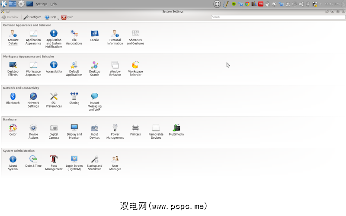
Task: Open the Settings menu
Action: point(42,4)
